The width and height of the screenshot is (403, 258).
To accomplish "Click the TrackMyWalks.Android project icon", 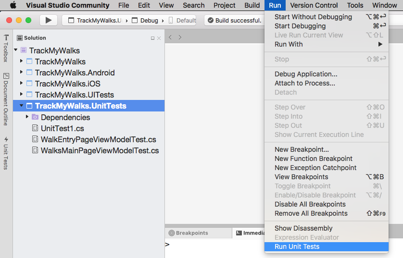I will pyautogui.click(x=29, y=73).
